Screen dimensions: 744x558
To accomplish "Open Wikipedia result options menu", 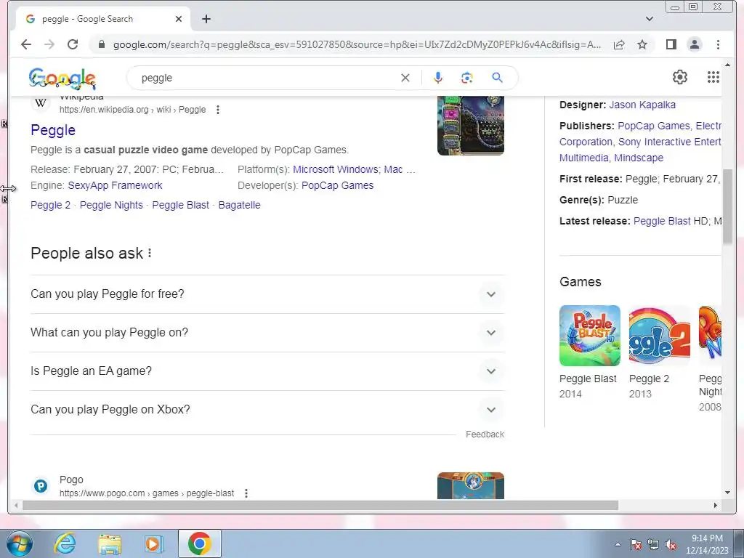I will pyautogui.click(x=218, y=110).
